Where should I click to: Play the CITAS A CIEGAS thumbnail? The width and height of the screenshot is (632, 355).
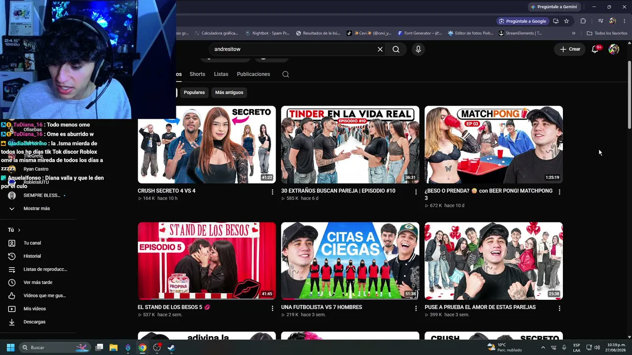coord(350,261)
